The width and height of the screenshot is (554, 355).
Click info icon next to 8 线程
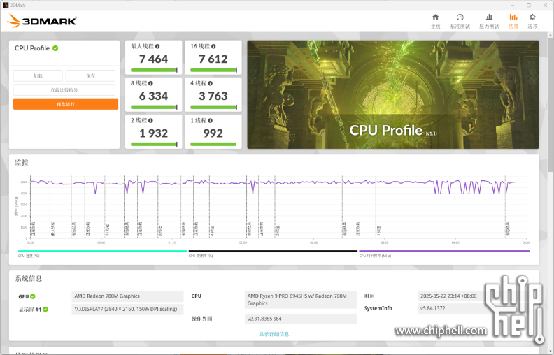pyautogui.click(x=150, y=83)
